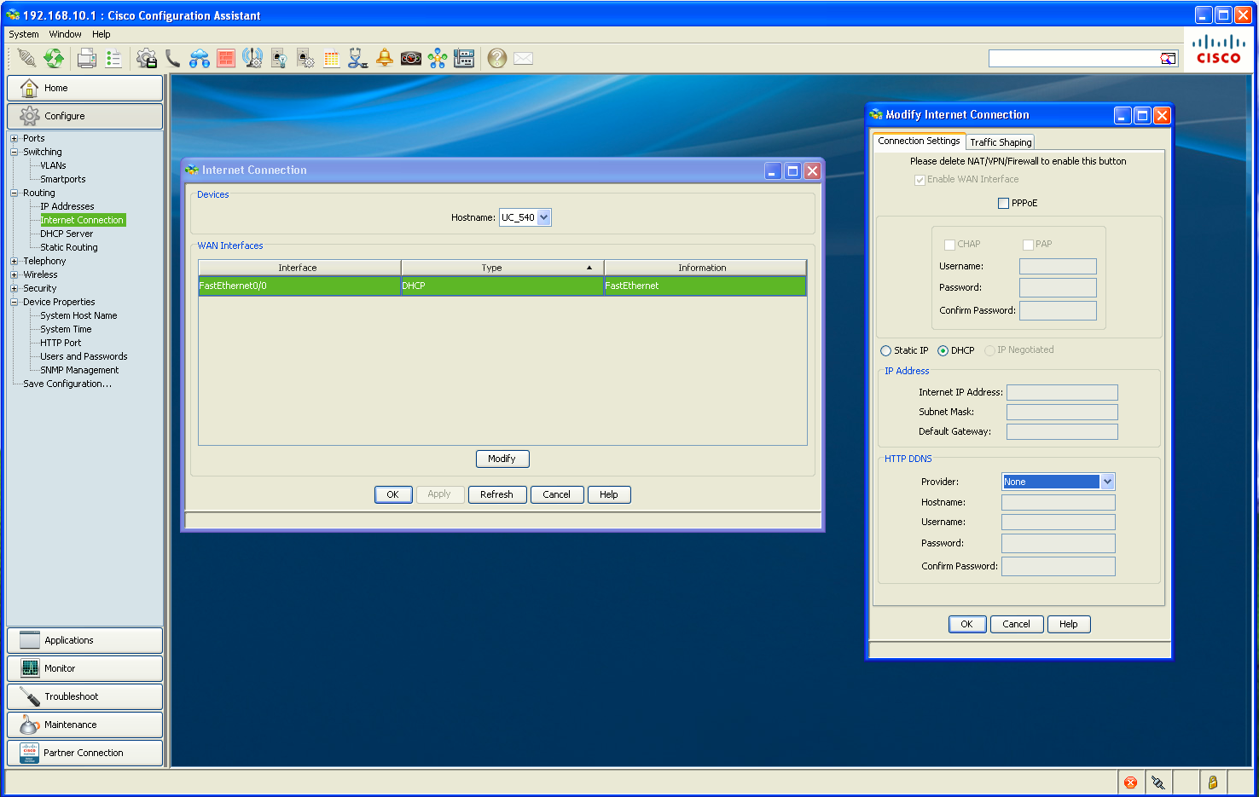Click the Port Settings gear toolbar icon

305,58
